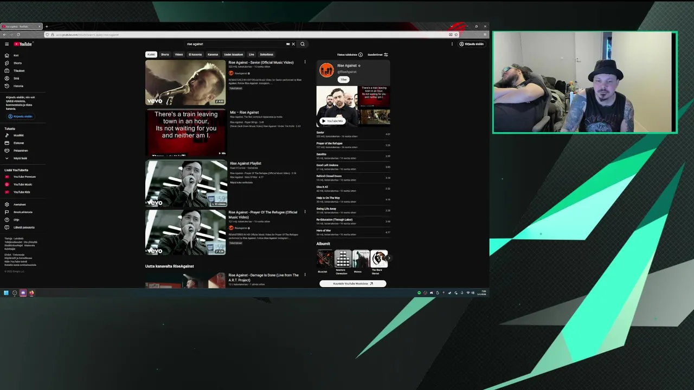Click Rise Against channel avatar in the side card
Screen dimensions: 694x390
[x=326, y=70]
